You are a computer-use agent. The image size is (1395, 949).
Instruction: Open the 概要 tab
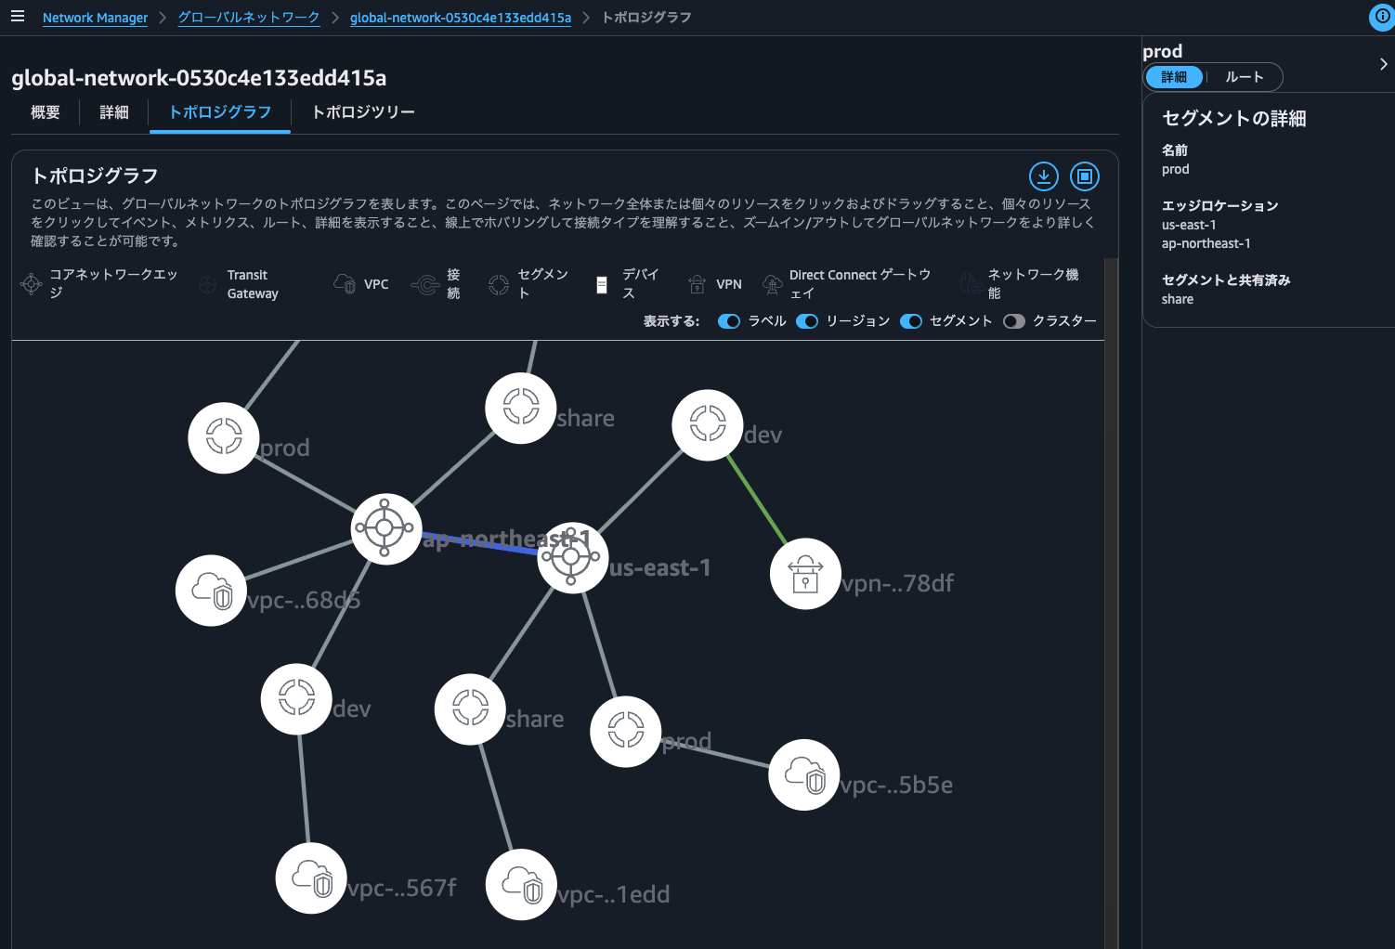pyautogui.click(x=46, y=112)
